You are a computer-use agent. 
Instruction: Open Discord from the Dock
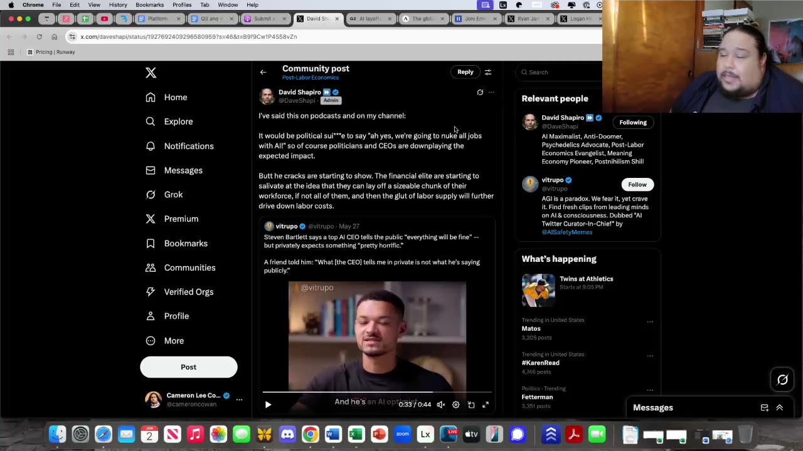coord(287,434)
